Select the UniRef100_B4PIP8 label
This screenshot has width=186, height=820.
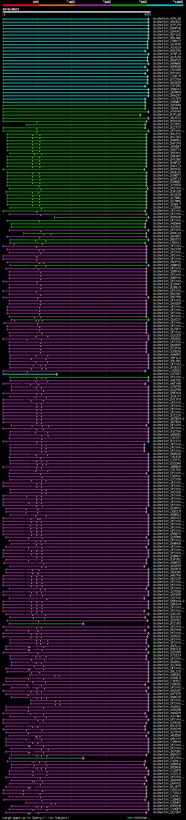coord(167,144)
